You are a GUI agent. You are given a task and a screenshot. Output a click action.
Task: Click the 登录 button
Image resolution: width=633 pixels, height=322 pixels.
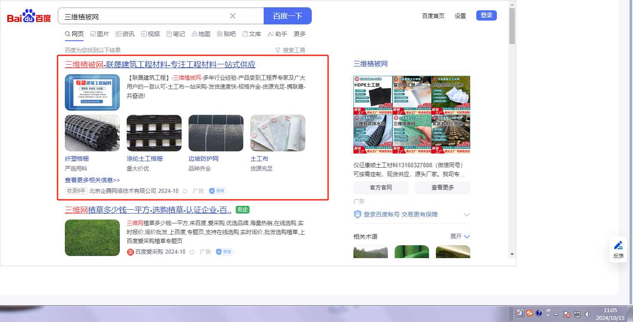(487, 15)
